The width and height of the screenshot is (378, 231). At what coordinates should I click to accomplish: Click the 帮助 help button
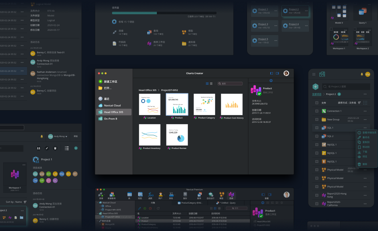pyautogui.click(x=76, y=136)
